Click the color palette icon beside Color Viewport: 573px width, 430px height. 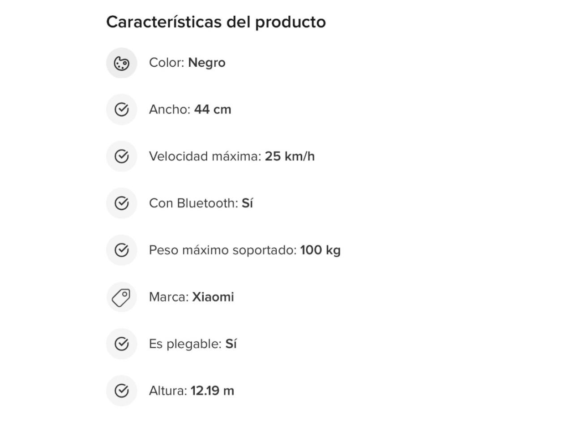[x=121, y=63]
